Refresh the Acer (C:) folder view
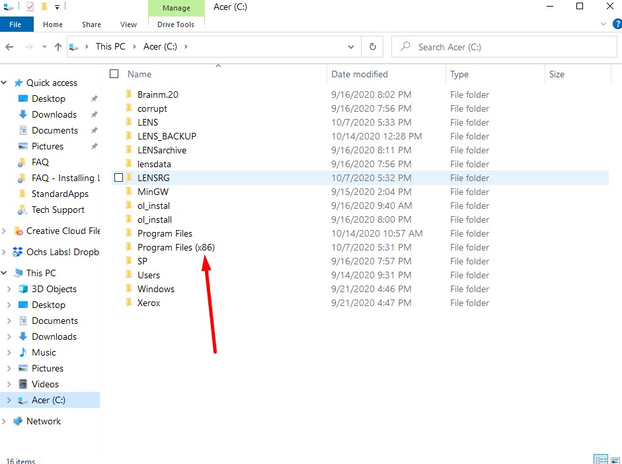The width and height of the screenshot is (622, 464). click(373, 47)
